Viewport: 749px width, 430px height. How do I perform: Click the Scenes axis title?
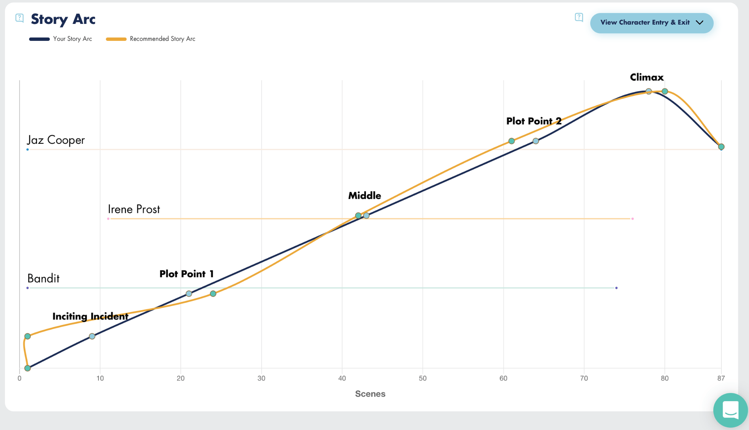click(370, 394)
